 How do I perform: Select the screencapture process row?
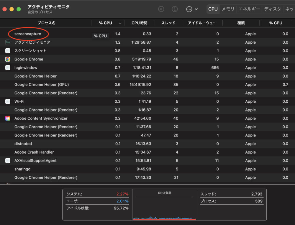147,34
